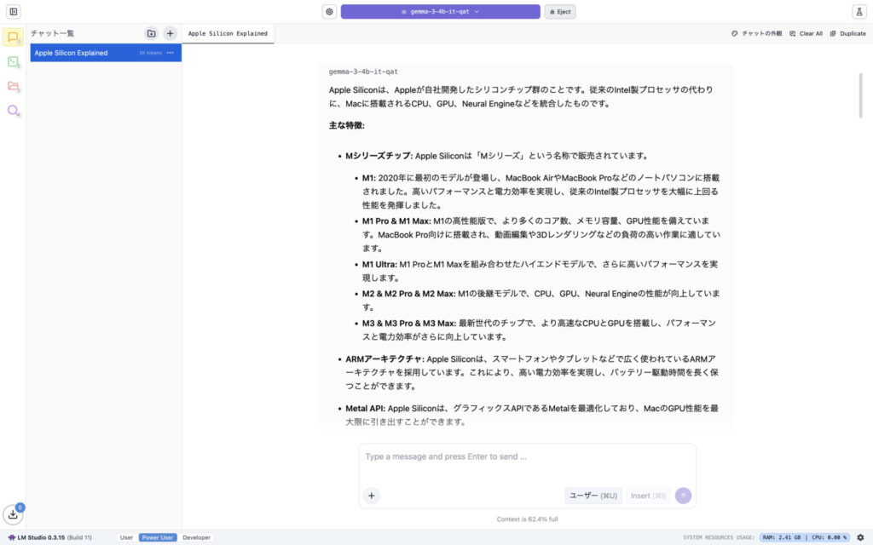The height and width of the screenshot is (545, 873).
Task: Click the 主な特徴: heading in response
Action: [x=346, y=125]
